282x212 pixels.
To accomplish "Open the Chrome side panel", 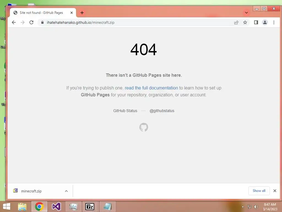I will coord(256,22).
